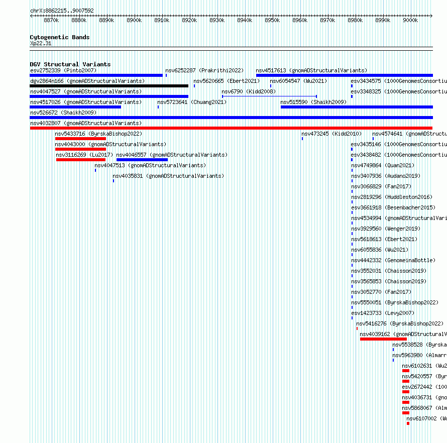The image size is (447, 443).
Task: Click the nsv5868067 variant label
Action: (x=424, y=408)
